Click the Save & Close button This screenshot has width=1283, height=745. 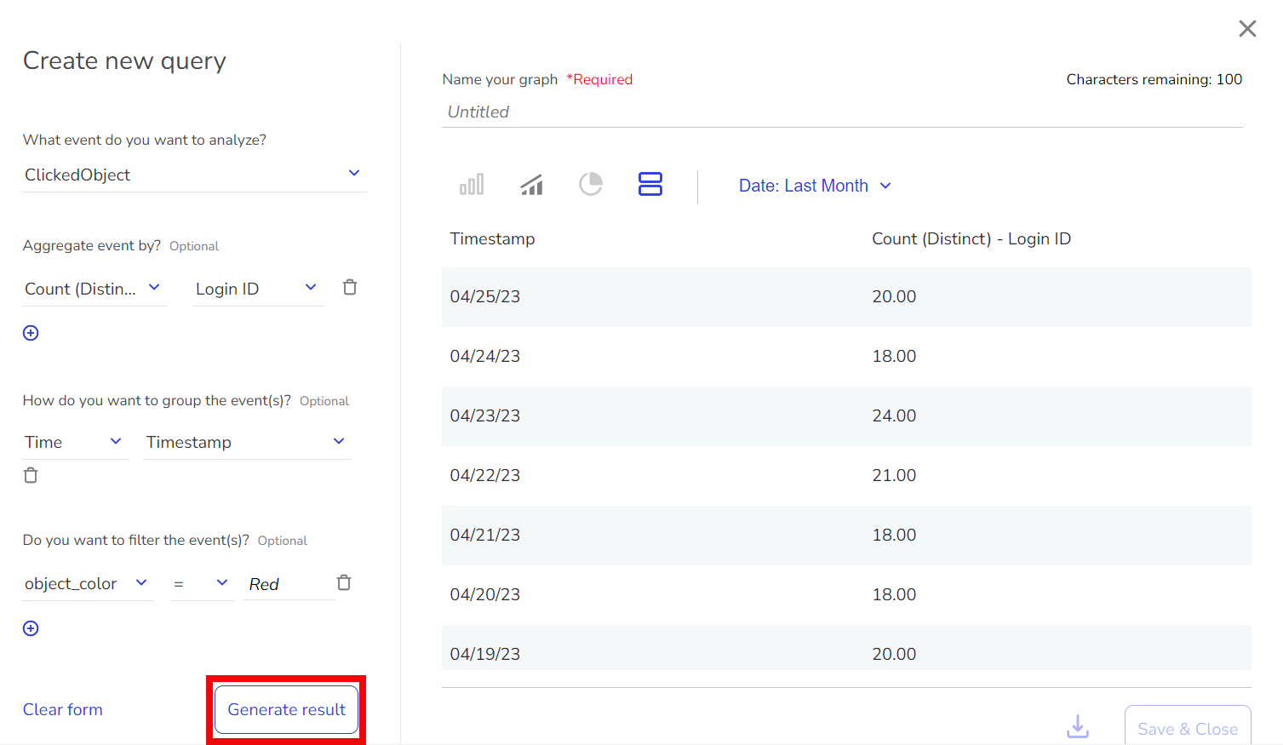[x=1188, y=725]
